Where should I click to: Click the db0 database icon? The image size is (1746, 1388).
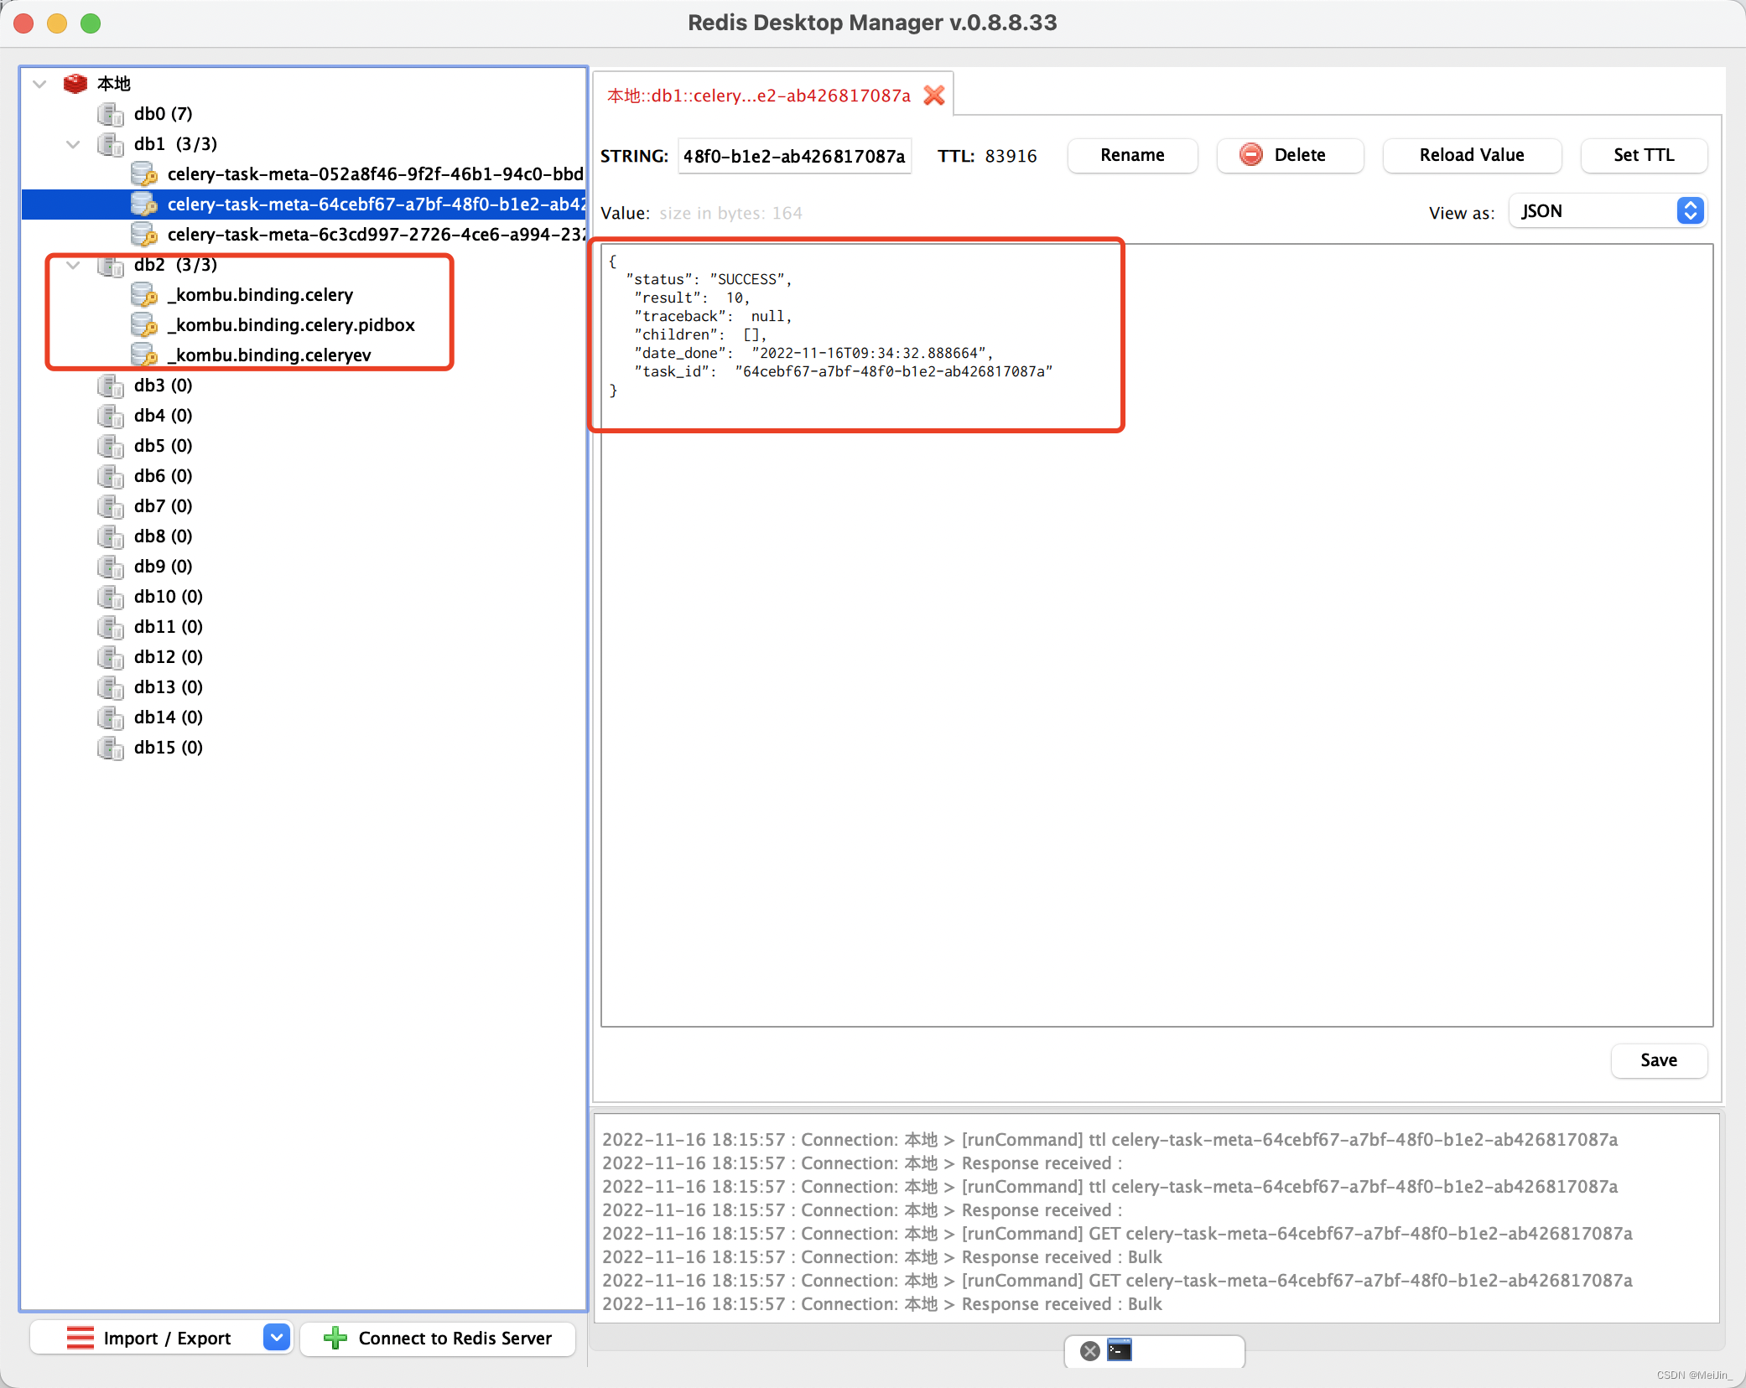(110, 113)
